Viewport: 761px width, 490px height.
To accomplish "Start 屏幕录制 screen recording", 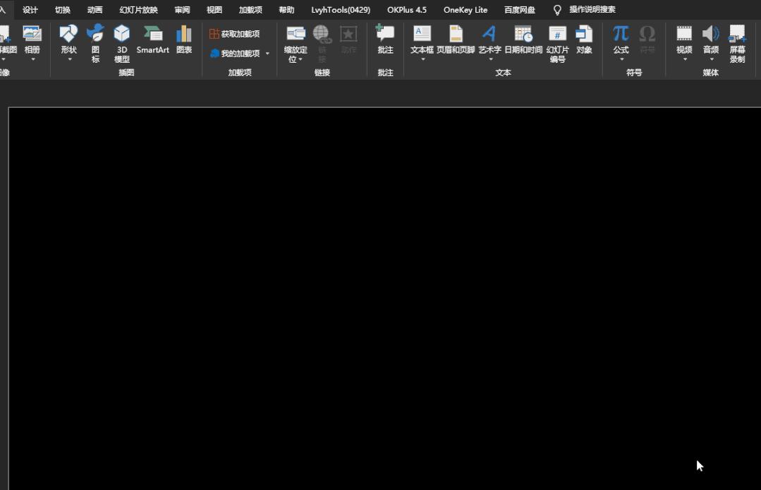I will 737,44.
